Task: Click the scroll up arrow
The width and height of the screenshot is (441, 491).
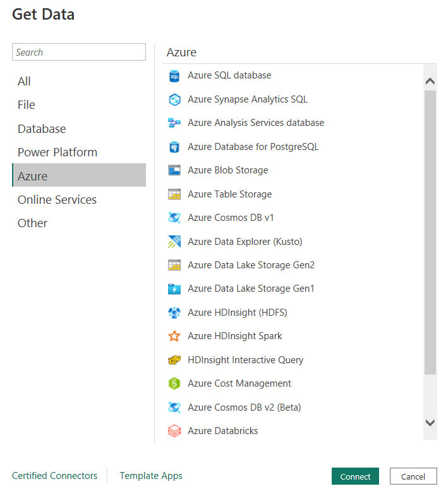Action: (430, 82)
